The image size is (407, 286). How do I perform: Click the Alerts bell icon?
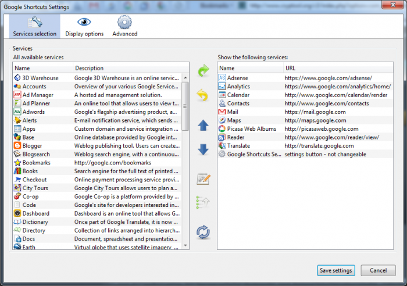17,120
